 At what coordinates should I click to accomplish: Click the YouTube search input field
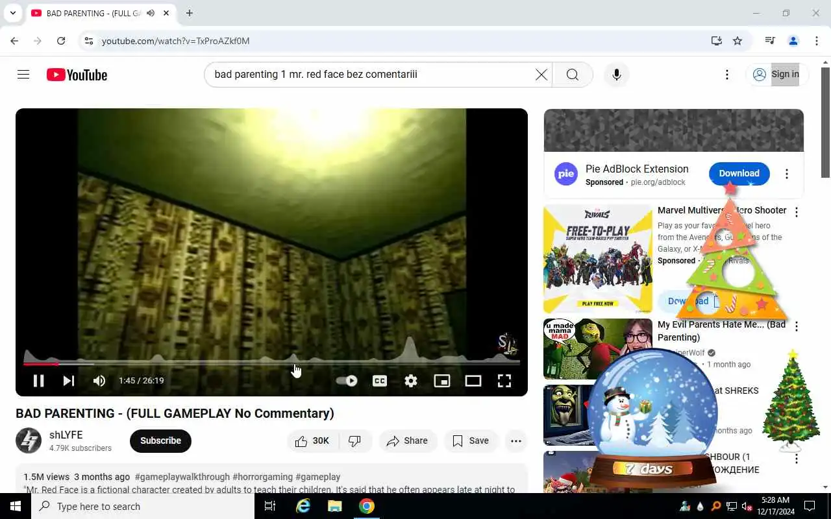click(x=370, y=75)
